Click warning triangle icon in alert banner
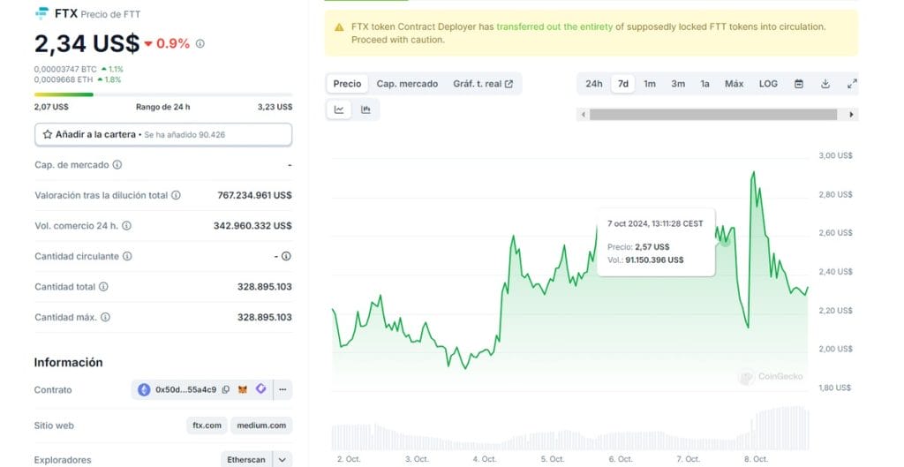 338,27
